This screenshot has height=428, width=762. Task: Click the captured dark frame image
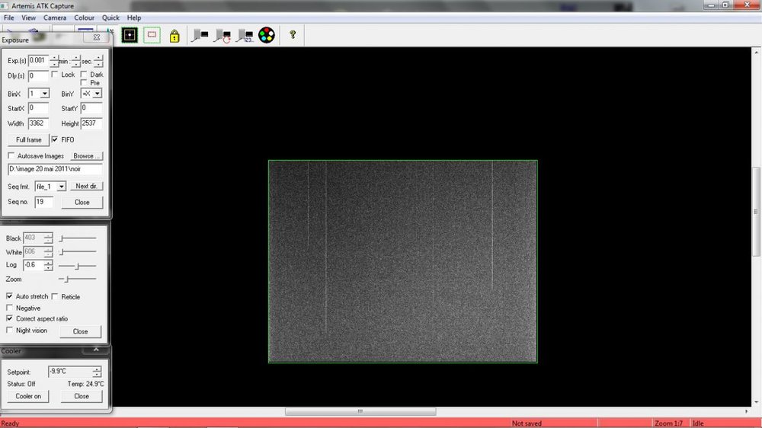(403, 261)
